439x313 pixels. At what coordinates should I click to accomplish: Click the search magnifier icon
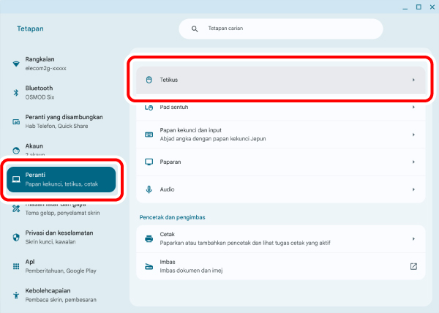tap(195, 29)
